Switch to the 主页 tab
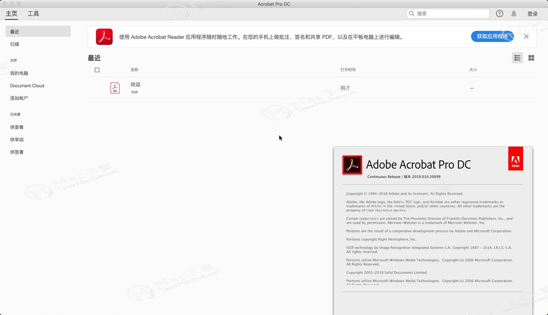The width and height of the screenshot is (548, 315). [x=11, y=13]
